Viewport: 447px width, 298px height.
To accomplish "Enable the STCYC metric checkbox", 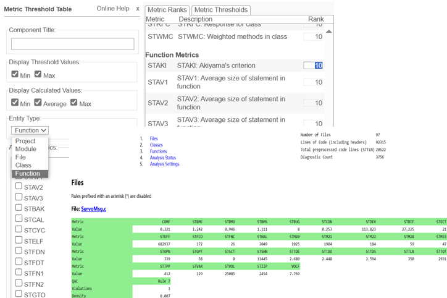I will point(19,230).
